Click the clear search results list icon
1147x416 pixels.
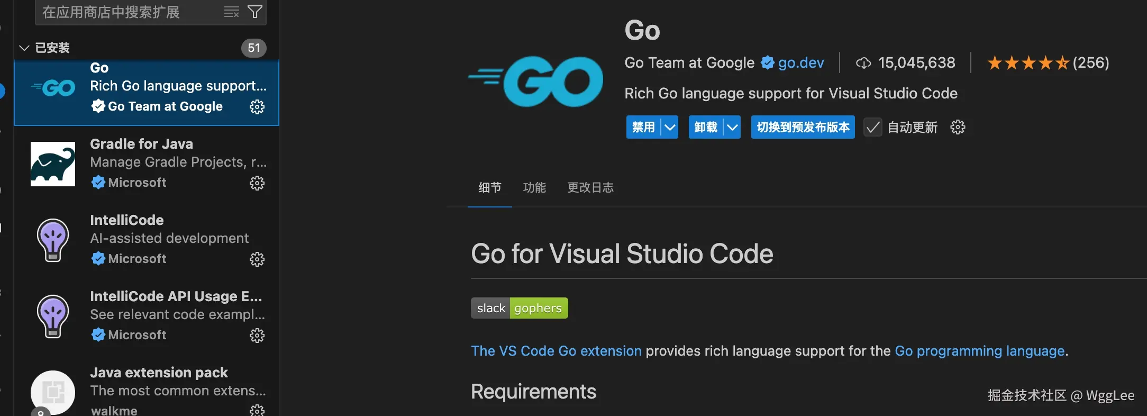(x=232, y=12)
